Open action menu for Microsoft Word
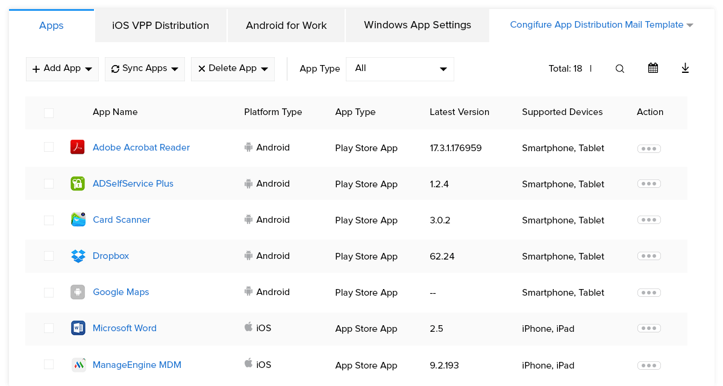This screenshot has width=723, height=386. pyautogui.click(x=649, y=328)
